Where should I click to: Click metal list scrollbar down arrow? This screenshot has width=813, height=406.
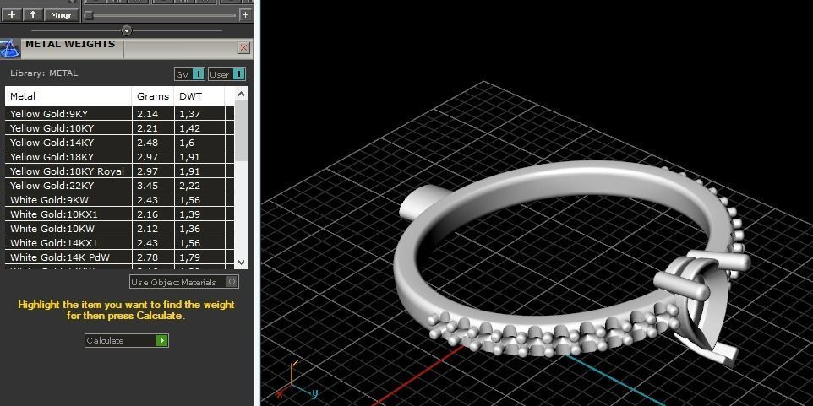pos(241,262)
